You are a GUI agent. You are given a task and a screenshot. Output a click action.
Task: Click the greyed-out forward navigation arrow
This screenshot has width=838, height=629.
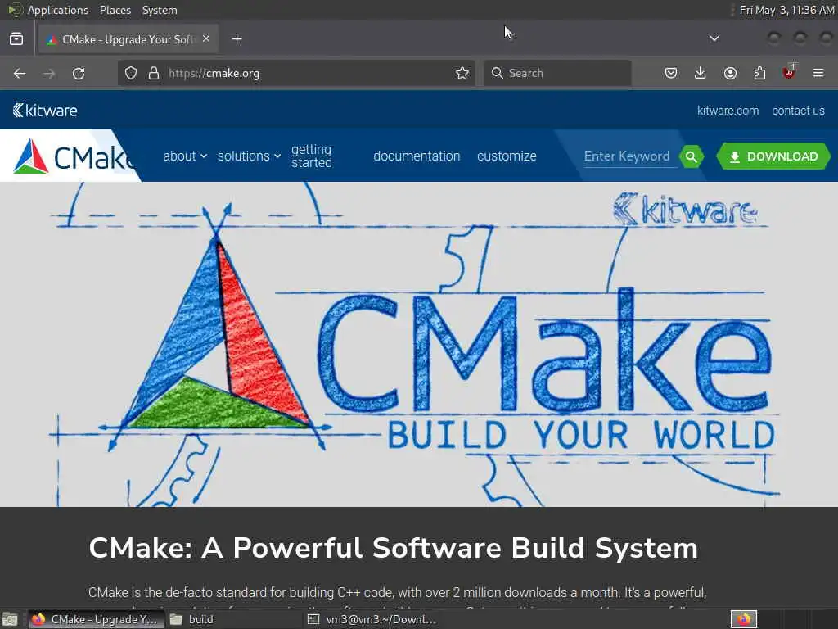[49, 73]
